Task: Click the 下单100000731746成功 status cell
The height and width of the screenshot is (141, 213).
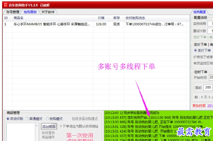Action: [x=155, y=24]
